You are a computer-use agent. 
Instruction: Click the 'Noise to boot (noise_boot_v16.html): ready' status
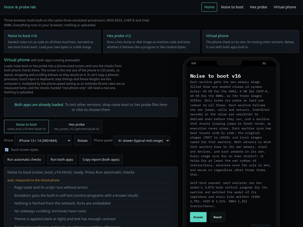coord(71,172)
